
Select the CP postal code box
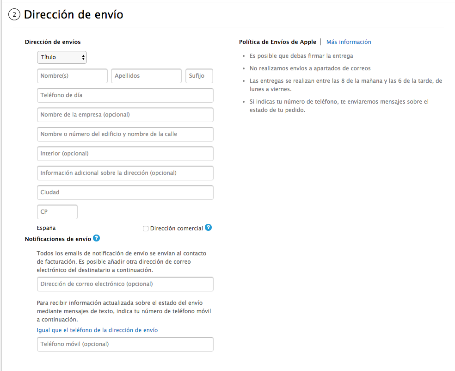(57, 212)
